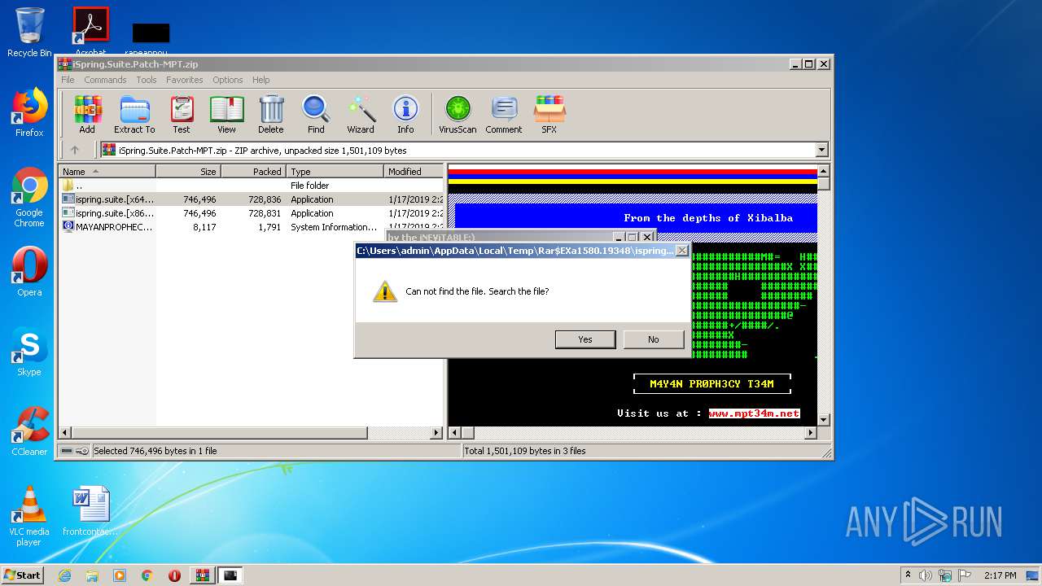The width and height of the screenshot is (1042, 586).
Task: Click the Test archive icon
Action: 182,114
